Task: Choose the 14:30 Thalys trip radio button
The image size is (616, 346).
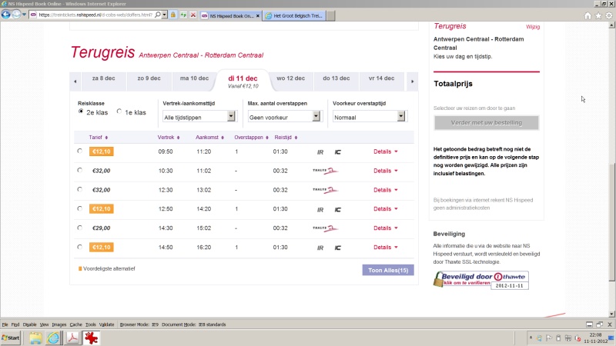Action: [x=80, y=228]
